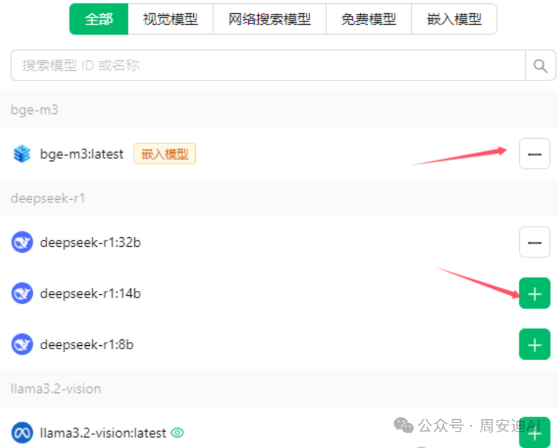The width and height of the screenshot is (558, 448).
Task: Switch to the 免费模型 tab
Action: [369, 19]
